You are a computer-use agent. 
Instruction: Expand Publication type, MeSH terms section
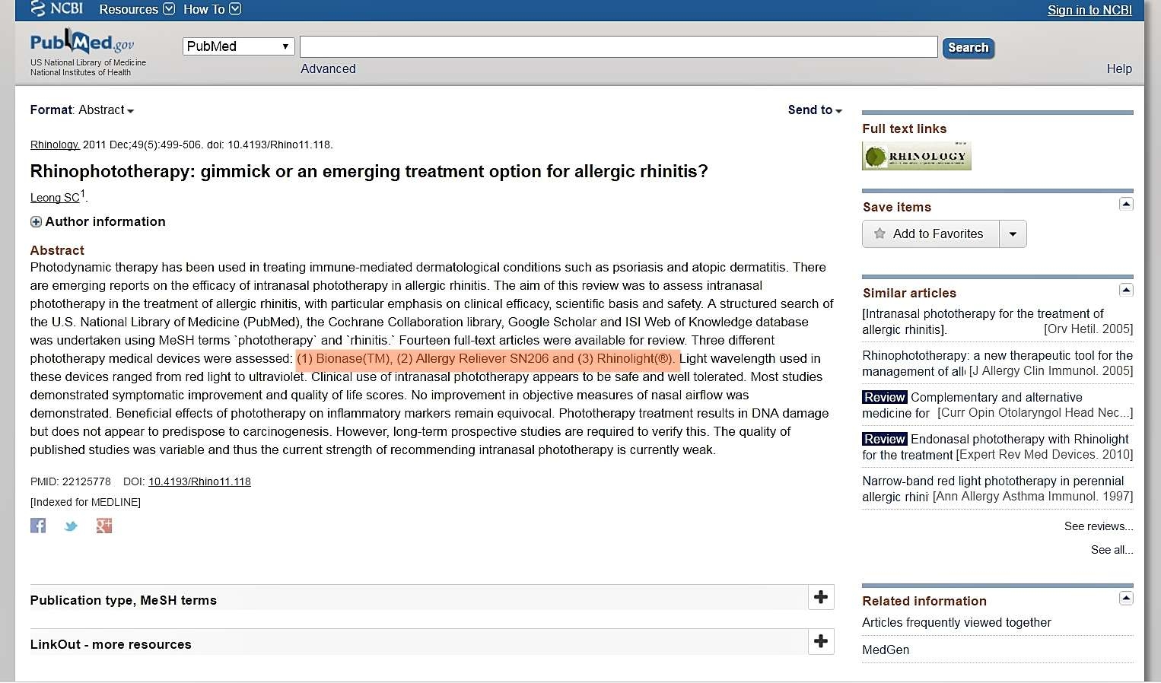[820, 598]
